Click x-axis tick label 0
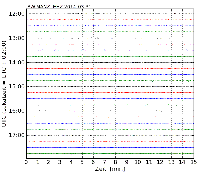The image size is (220, 176). click(26, 162)
